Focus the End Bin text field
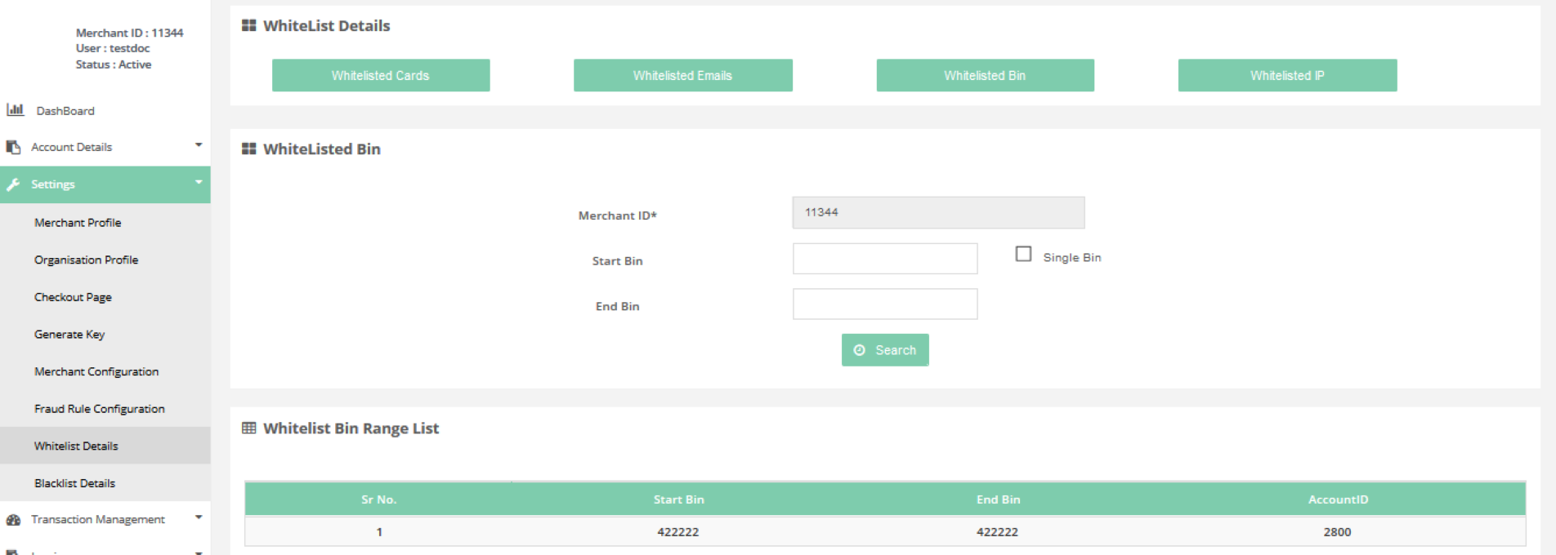Screen dimensions: 1556x555 pos(884,304)
